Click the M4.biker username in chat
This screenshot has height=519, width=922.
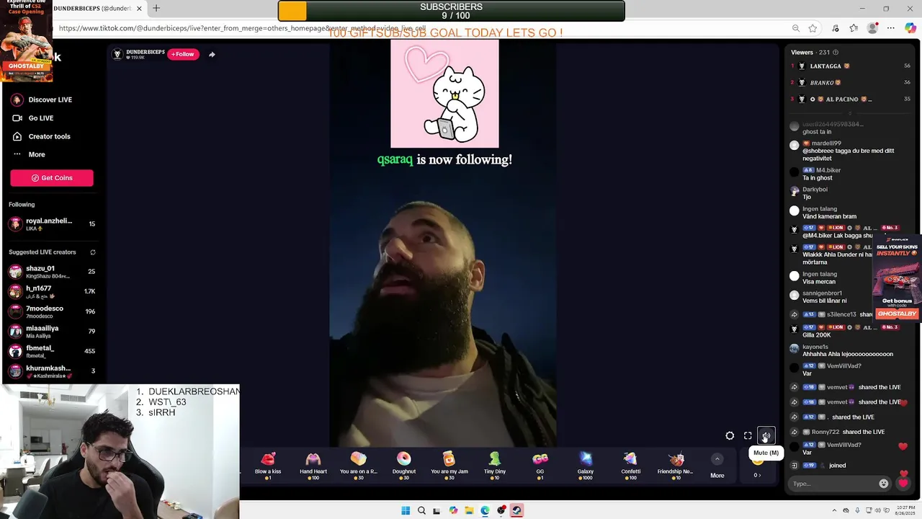coord(828,170)
